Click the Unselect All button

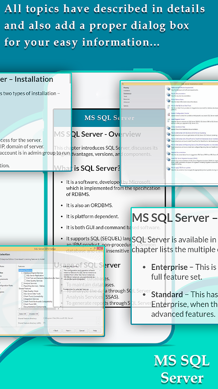[33, 314]
